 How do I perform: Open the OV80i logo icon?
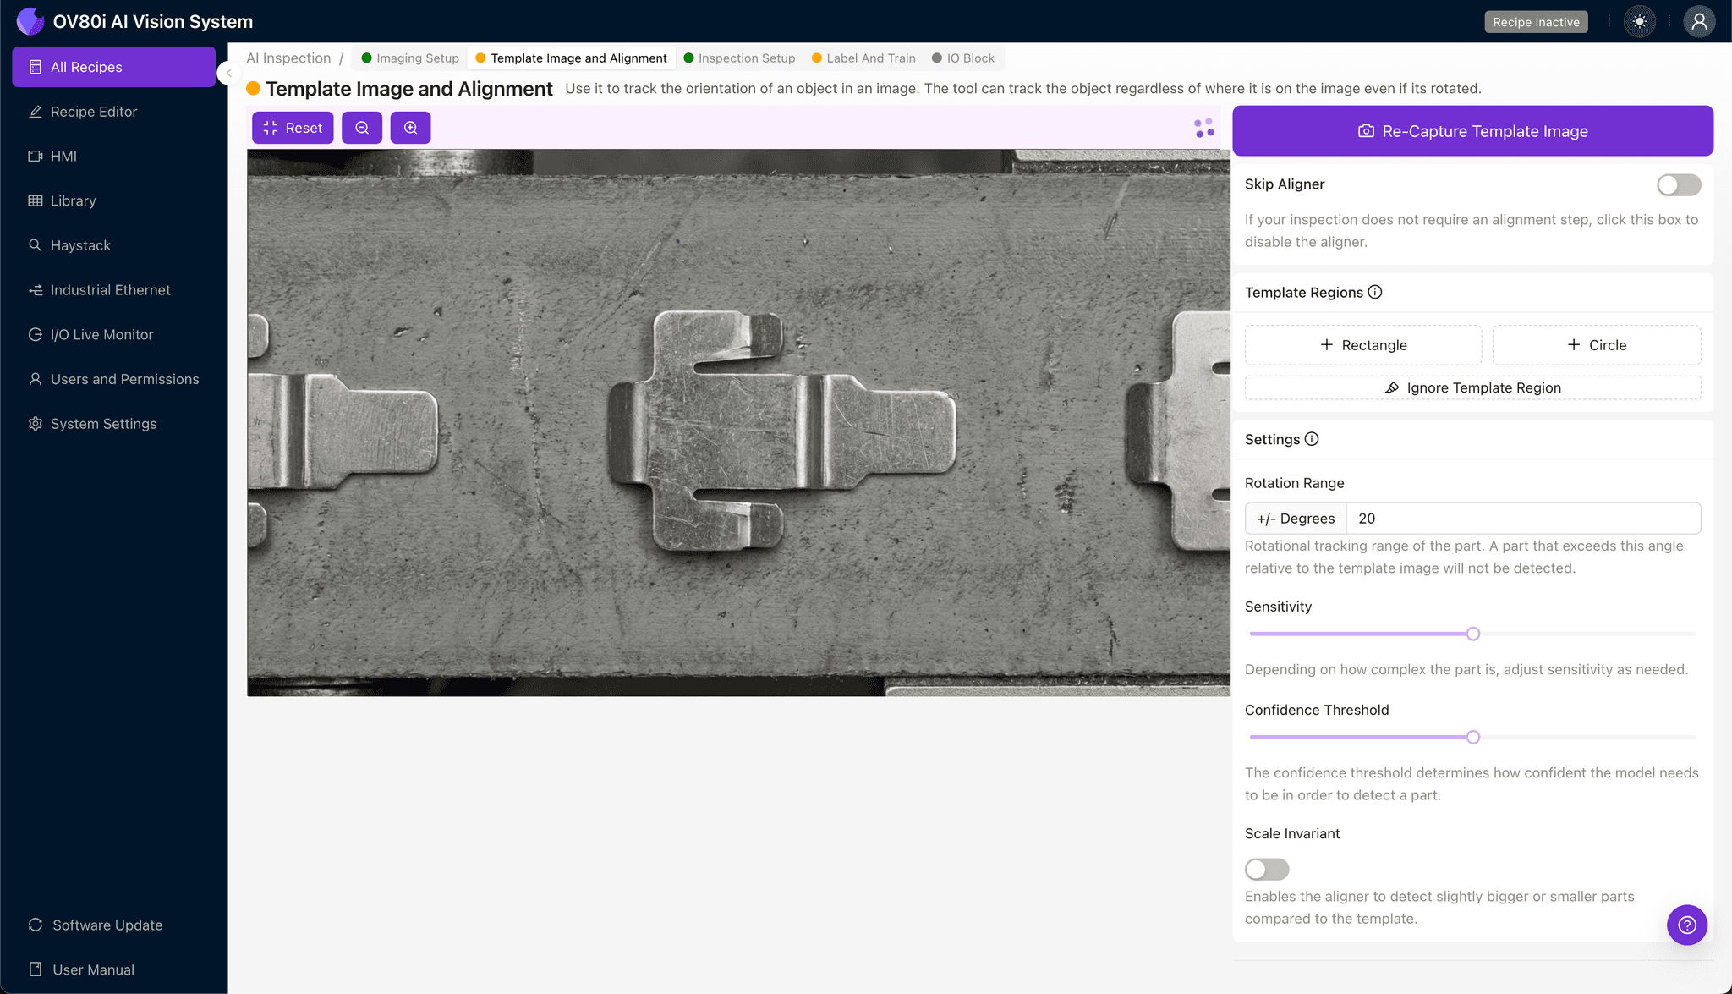point(30,21)
